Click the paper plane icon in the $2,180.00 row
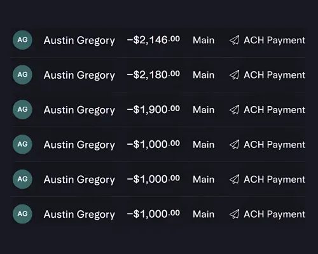This screenshot has height=254, width=318. 235,75
